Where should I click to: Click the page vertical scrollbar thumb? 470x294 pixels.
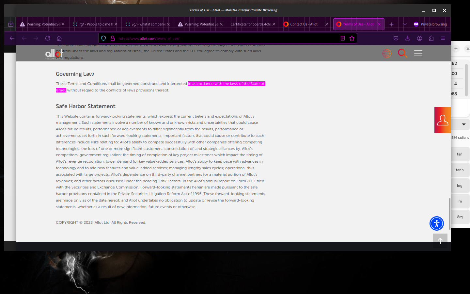[450, 214]
